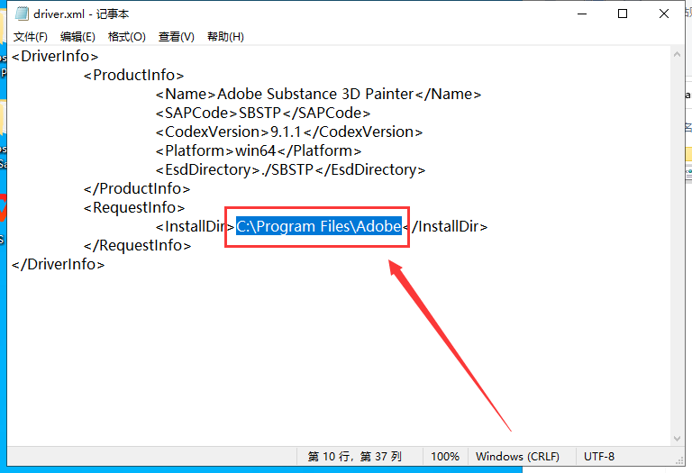The width and height of the screenshot is (692, 473).
Task: Click the </RequestInfo> closing tag
Action: coord(137,246)
